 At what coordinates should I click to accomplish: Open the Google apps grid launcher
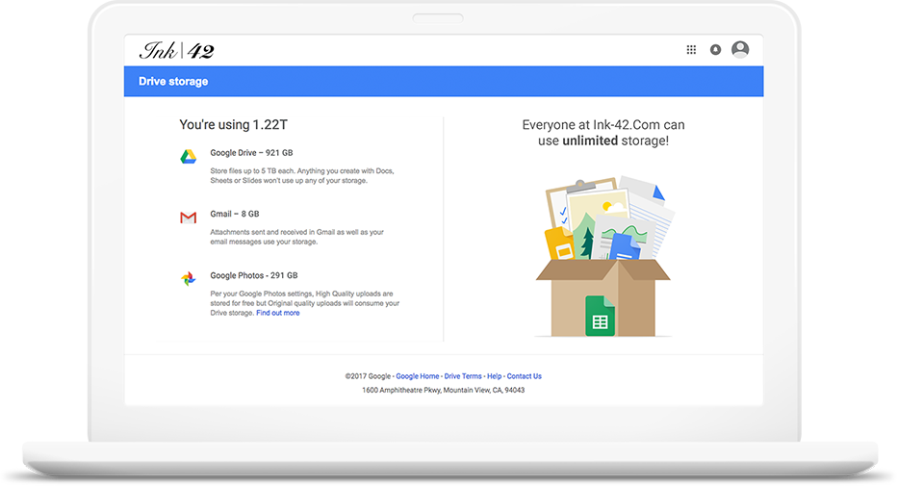(x=691, y=50)
